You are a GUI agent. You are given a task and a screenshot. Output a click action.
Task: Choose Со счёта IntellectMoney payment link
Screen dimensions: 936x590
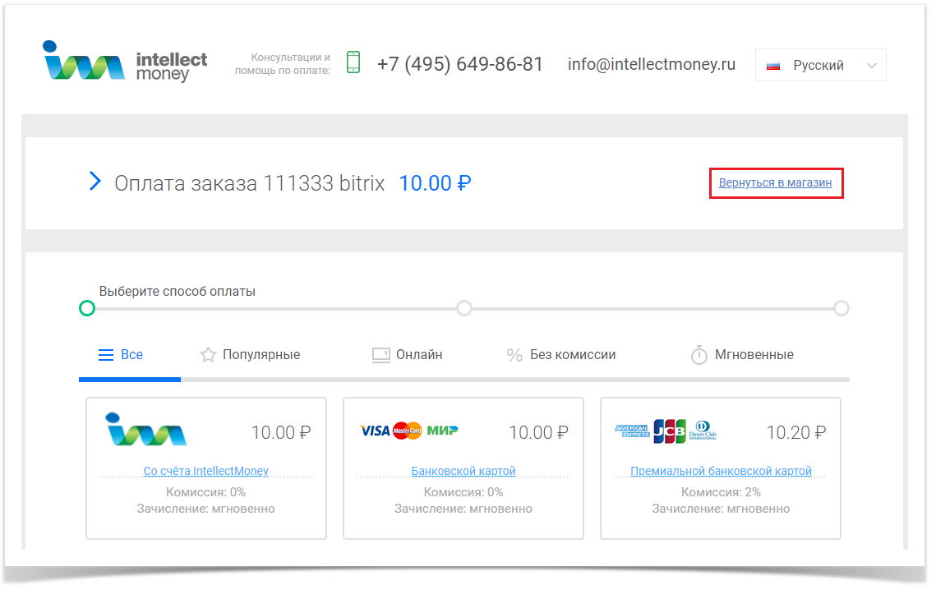[205, 471]
